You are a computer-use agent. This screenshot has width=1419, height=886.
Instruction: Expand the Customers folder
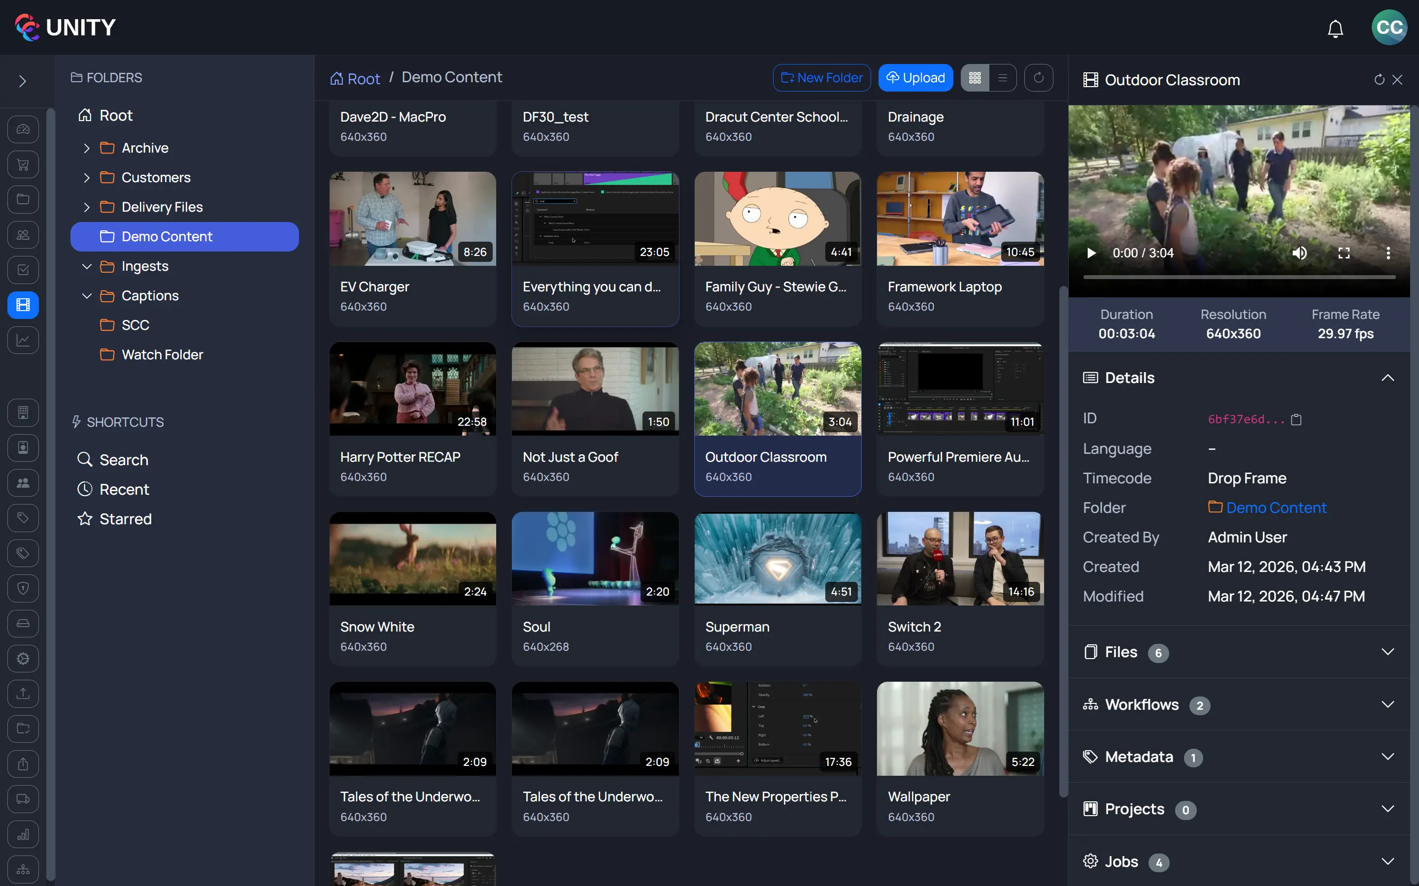coord(87,177)
